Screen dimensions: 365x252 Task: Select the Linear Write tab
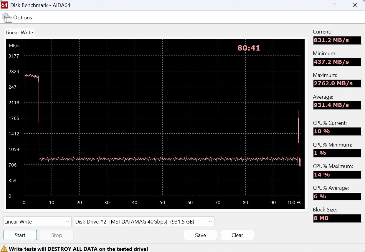tap(19, 33)
